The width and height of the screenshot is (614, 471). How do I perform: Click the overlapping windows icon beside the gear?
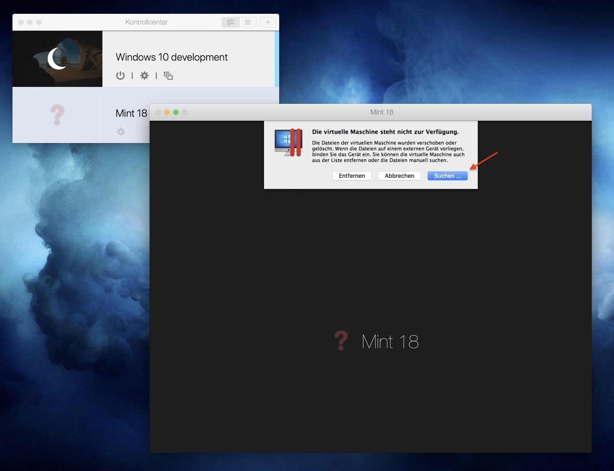(168, 76)
